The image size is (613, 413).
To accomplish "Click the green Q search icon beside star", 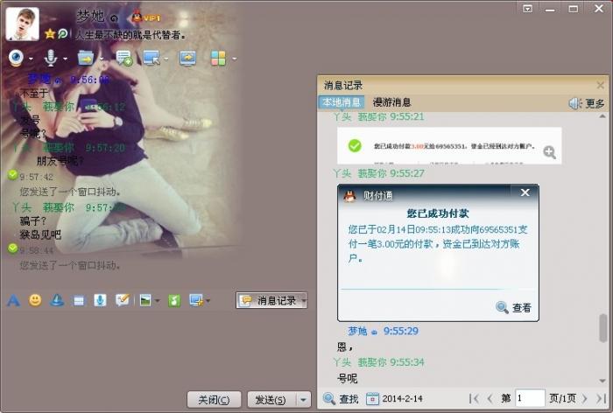I will (62, 34).
